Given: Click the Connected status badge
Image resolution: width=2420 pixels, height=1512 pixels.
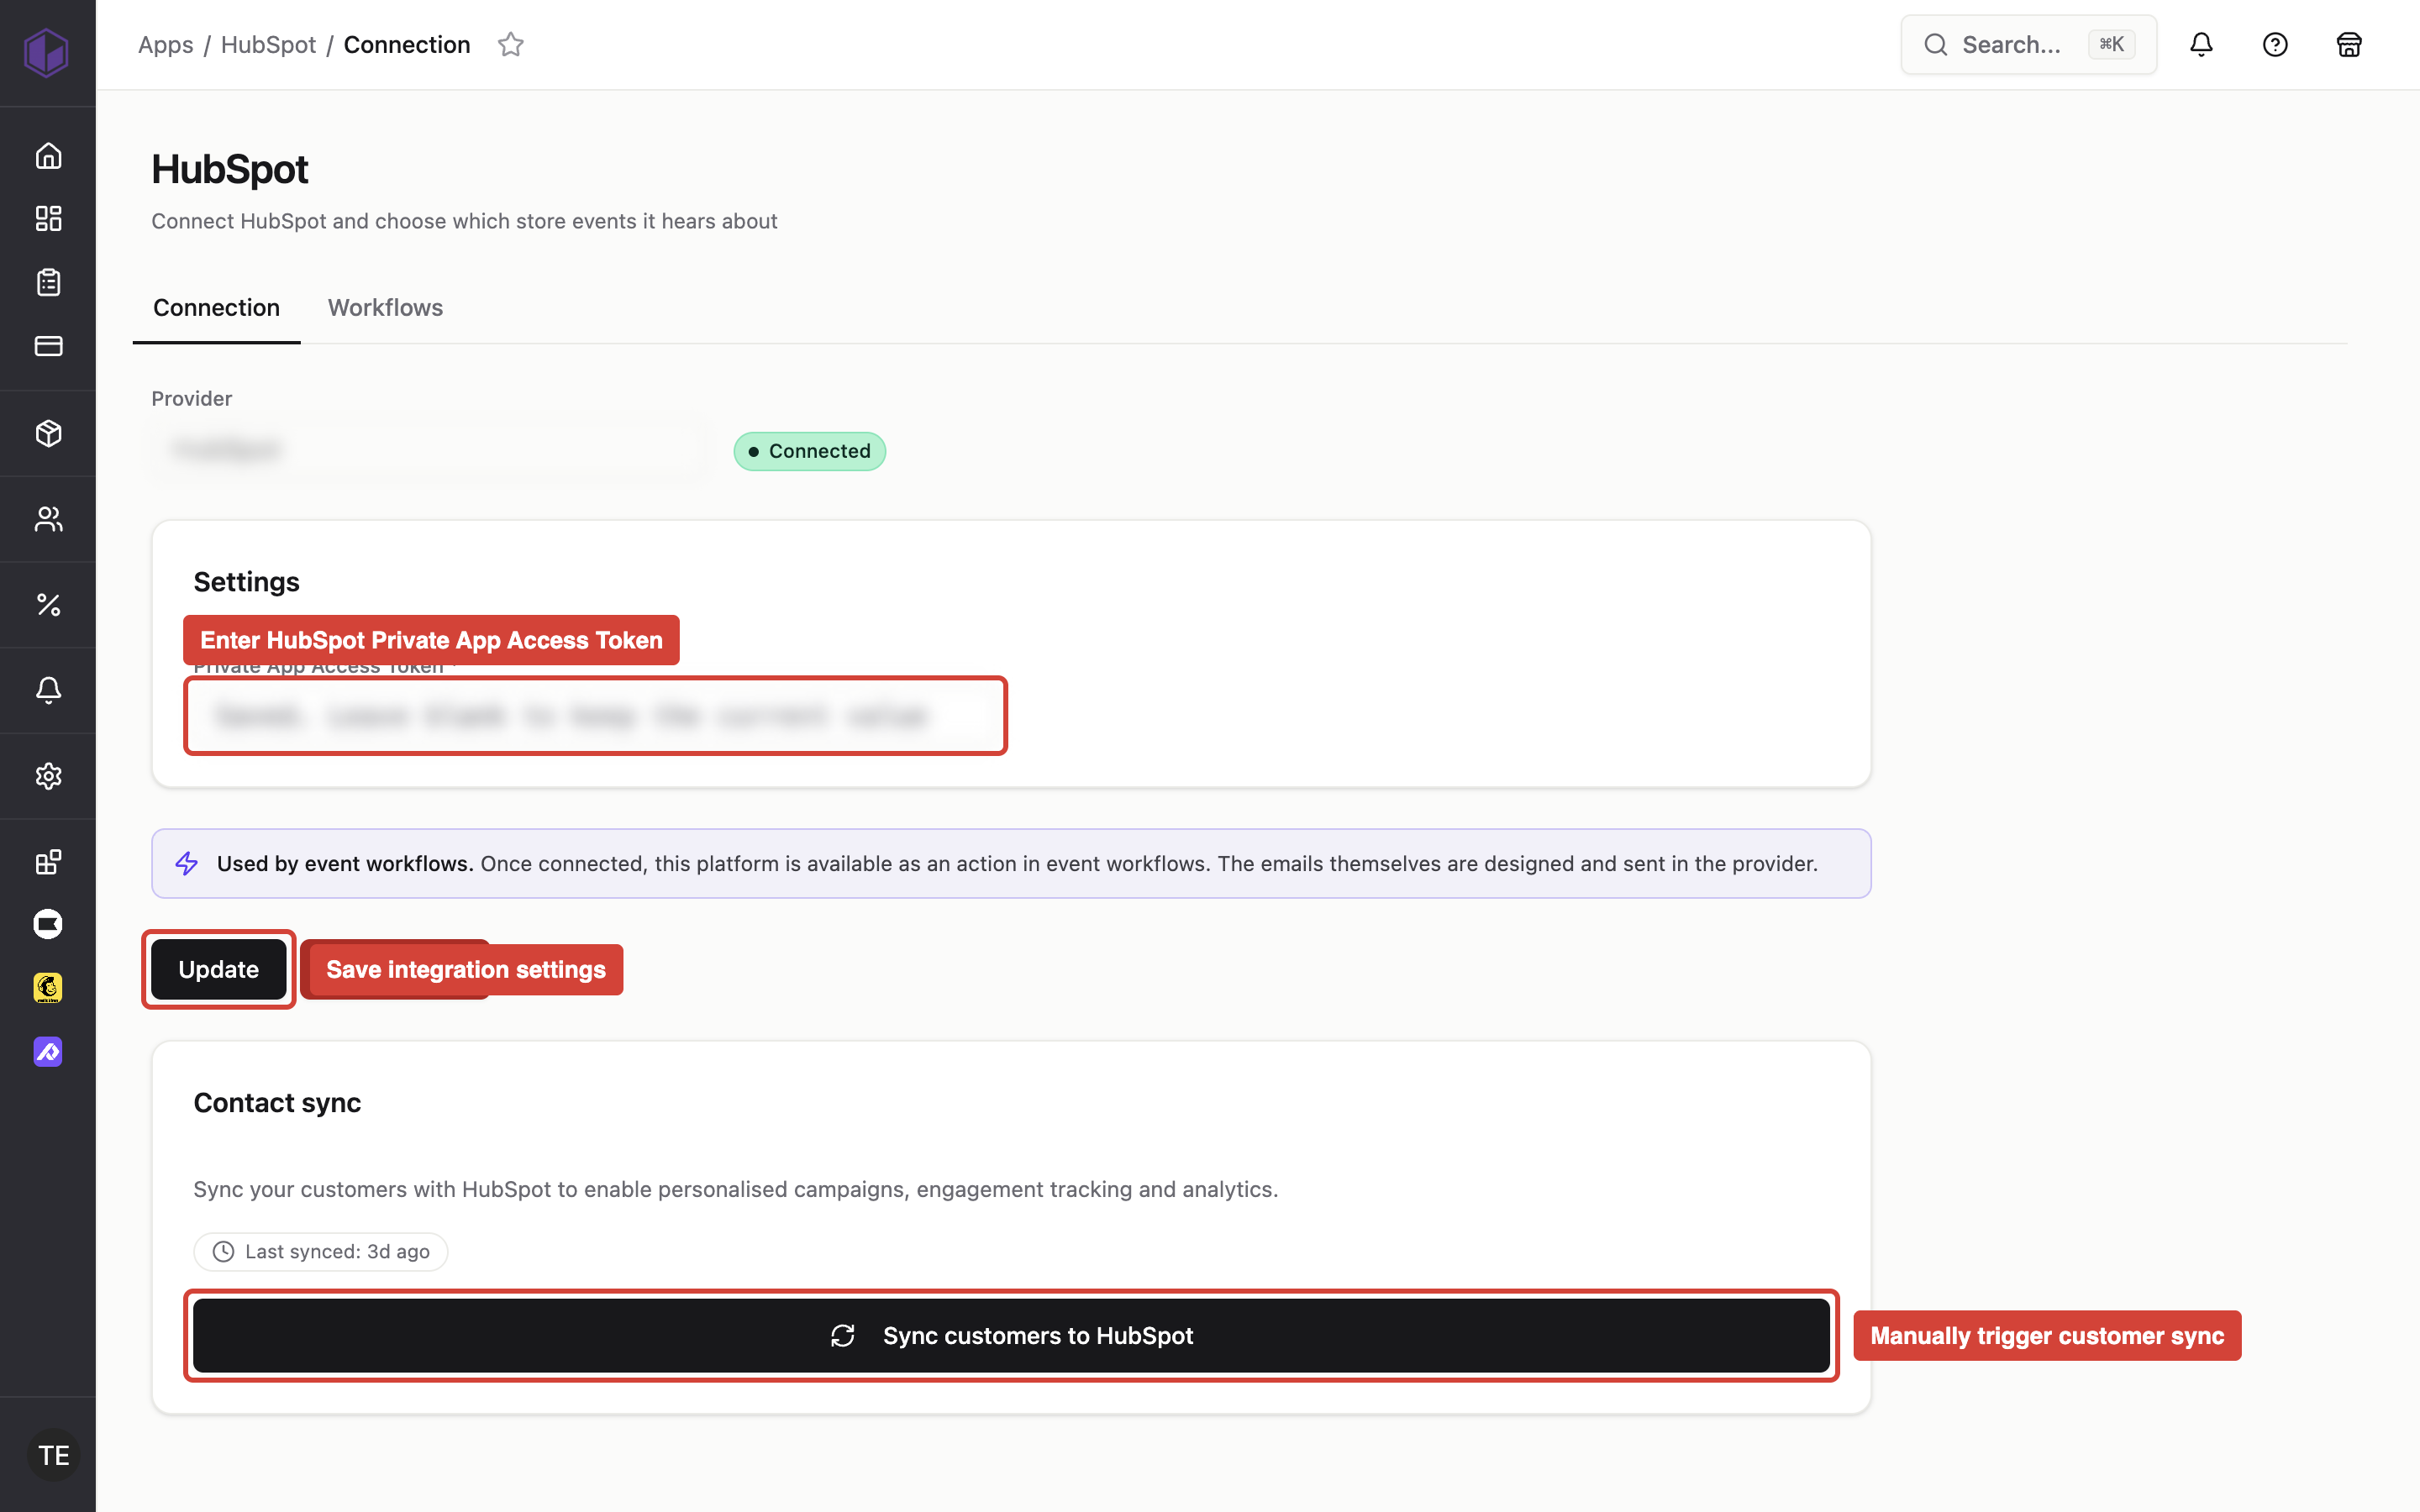Looking at the screenshot, I should tap(809, 451).
